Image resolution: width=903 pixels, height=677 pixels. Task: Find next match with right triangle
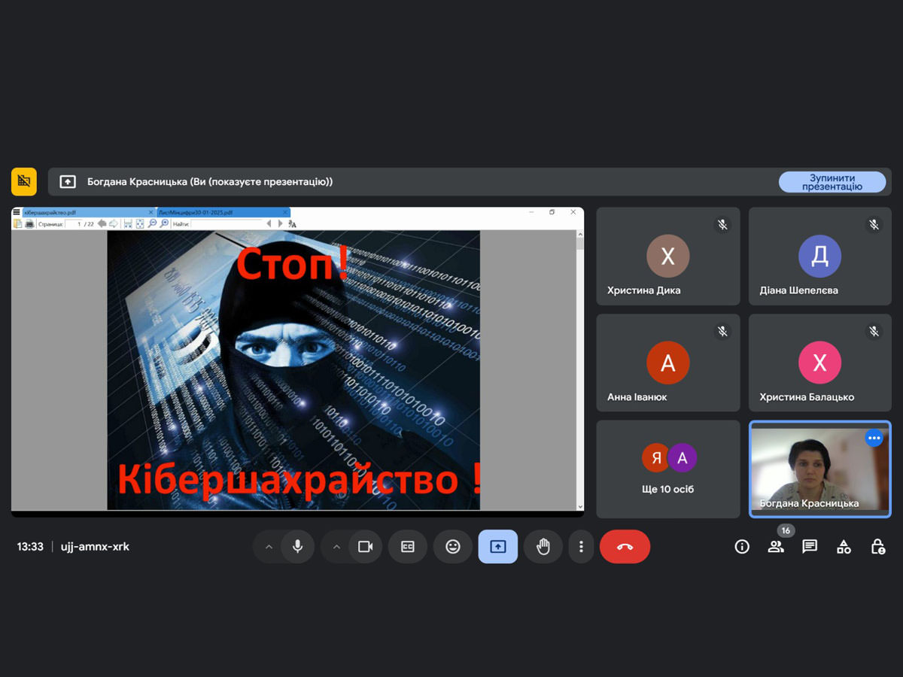pyautogui.click(x=281, y=223)
